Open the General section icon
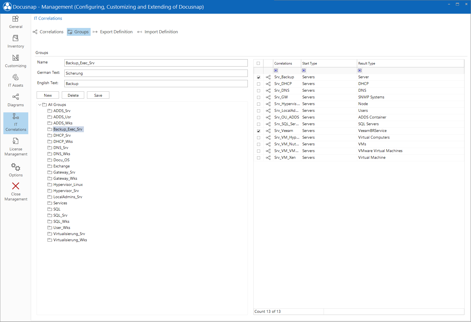 [16, 19]
